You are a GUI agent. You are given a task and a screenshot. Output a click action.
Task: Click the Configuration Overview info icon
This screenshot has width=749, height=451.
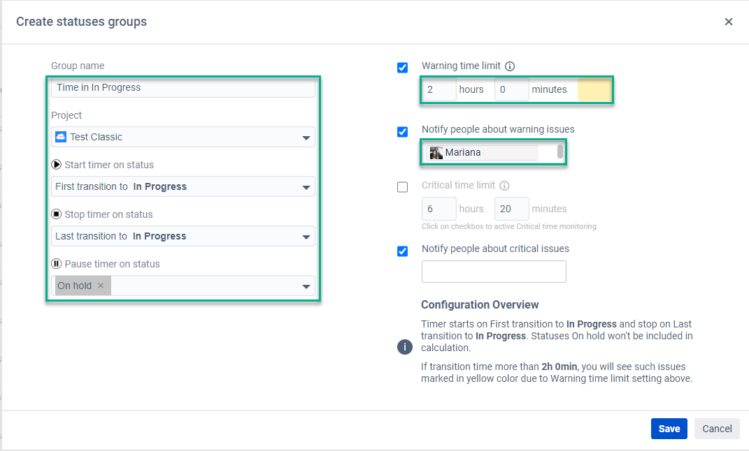click(405, 346)
